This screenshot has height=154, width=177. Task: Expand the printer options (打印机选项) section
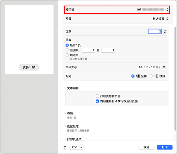coord(65,139)
